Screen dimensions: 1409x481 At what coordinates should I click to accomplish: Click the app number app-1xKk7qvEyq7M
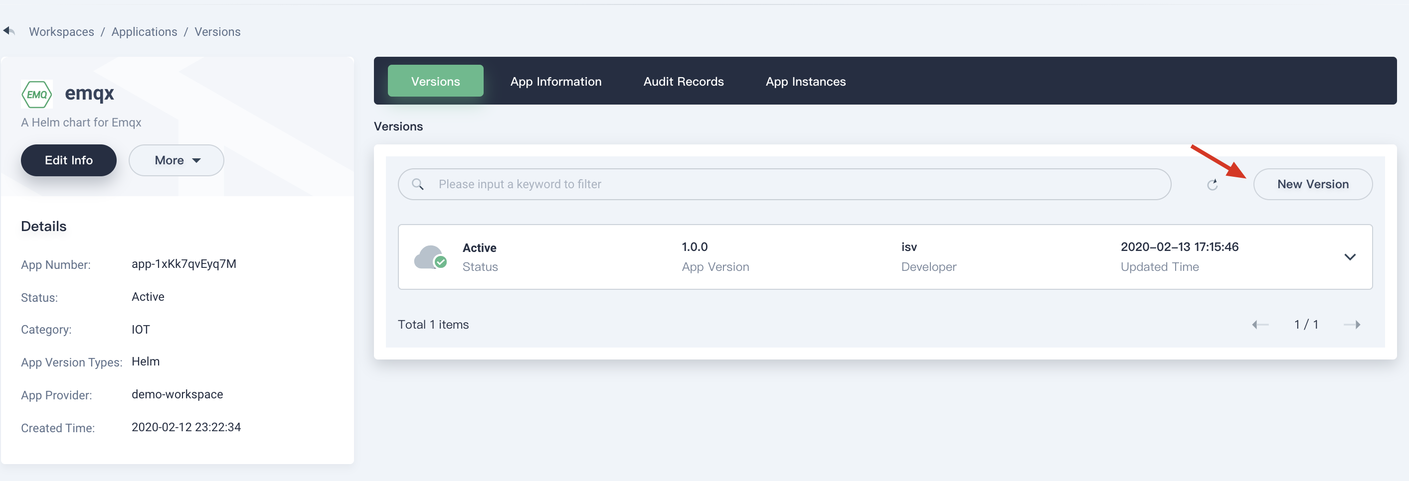(x=184, y=264)
